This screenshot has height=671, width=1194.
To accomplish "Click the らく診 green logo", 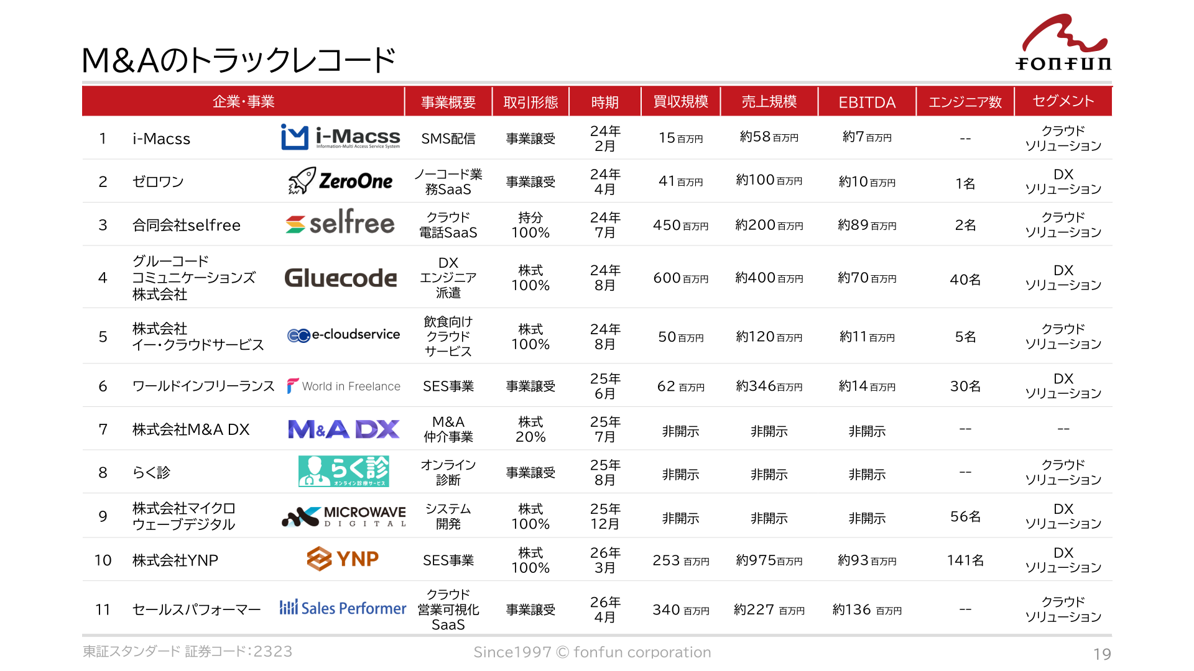I will 343,471.
